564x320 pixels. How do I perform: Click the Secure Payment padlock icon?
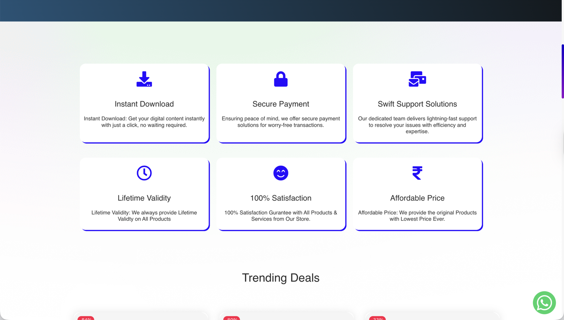pos(281,79)
